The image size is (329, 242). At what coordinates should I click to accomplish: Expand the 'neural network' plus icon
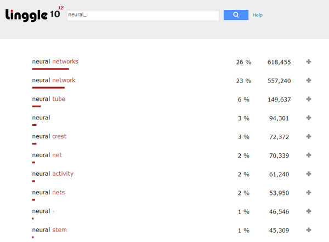tap(309, 80)
